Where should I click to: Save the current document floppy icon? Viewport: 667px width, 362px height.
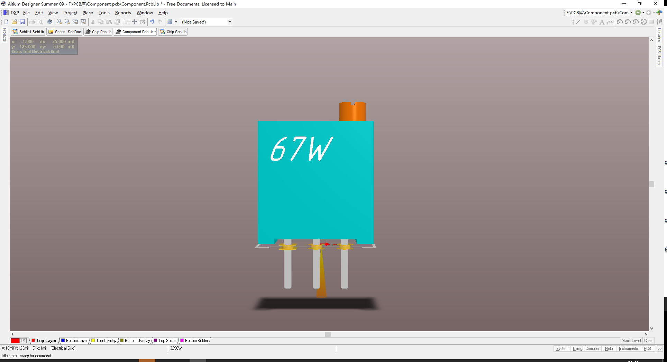(22, 22)
